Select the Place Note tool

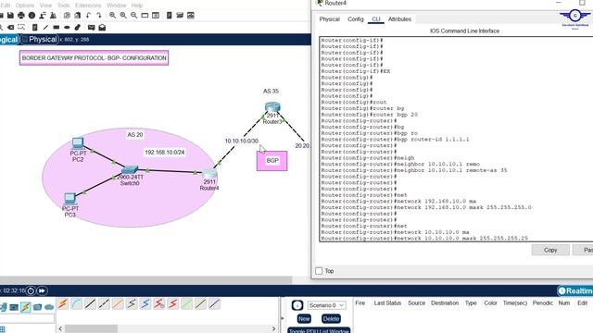35,28
